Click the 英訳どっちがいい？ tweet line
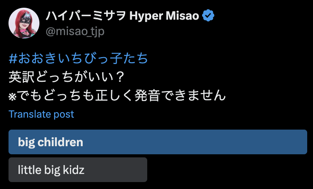Viewport: 313px width, 189px height. [67, 77]
